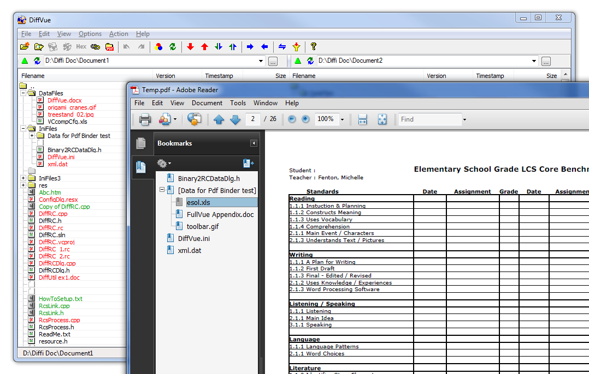The height and width of the screenshot is (374, 589).
Task: Click the yellow filter funnel icon
Action: click(x=296, y=46)
